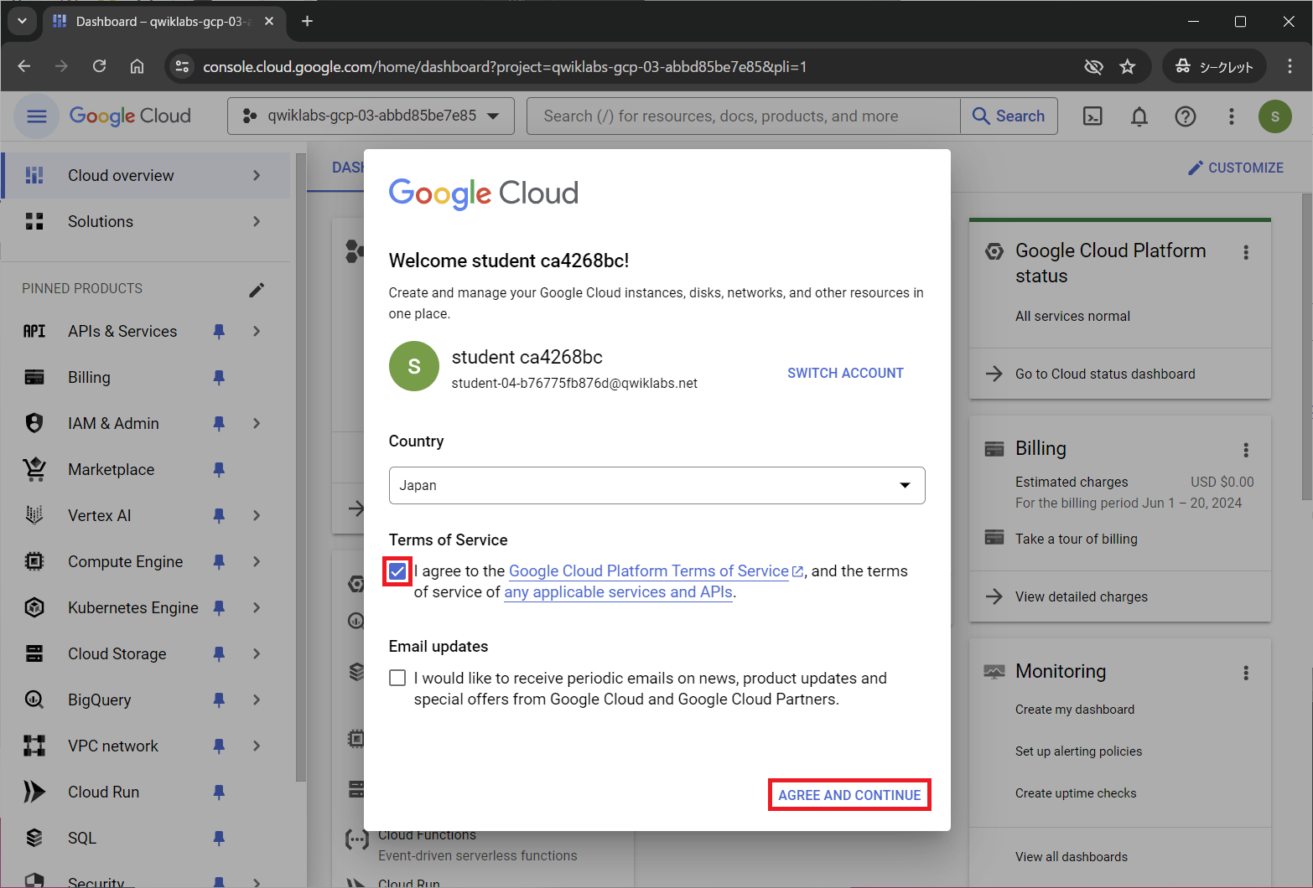Expand the Solutions submenu chevron

(x=257, y=221)
